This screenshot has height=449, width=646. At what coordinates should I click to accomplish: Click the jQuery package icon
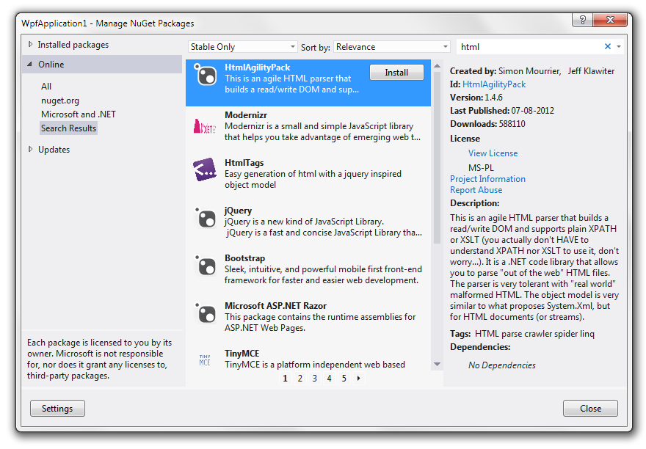[x=205, y=217]
